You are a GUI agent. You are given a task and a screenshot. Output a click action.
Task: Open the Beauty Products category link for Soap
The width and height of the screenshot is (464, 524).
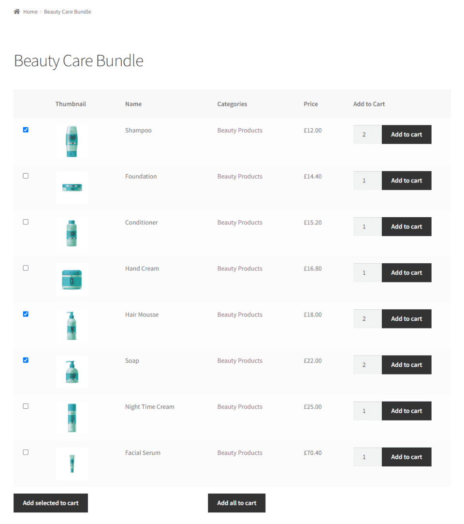click(240, 360)
